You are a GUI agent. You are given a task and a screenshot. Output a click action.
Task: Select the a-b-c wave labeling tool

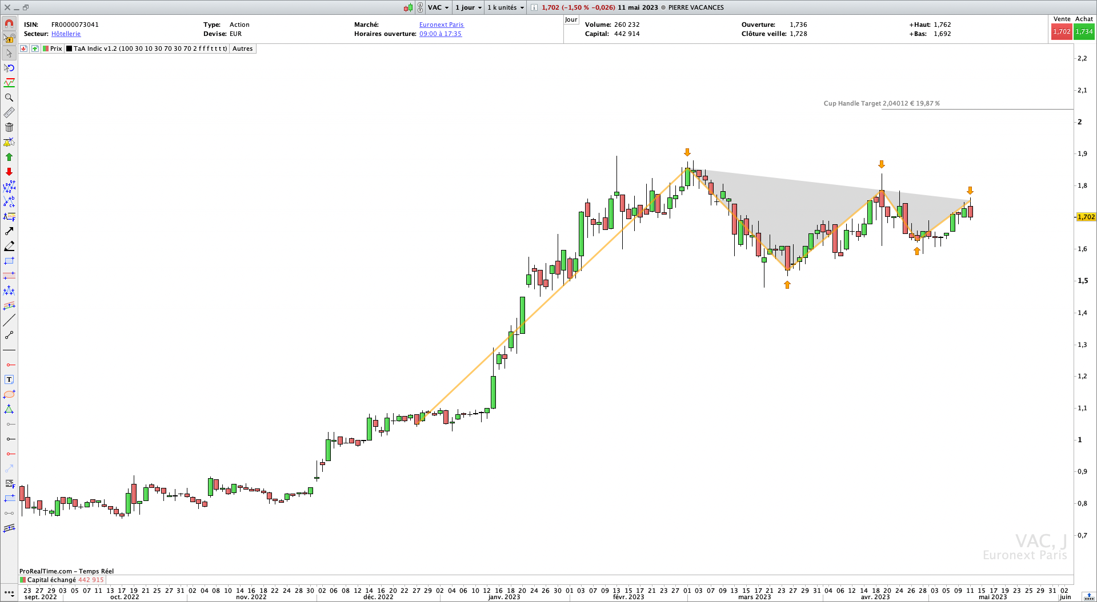[9, 201]
